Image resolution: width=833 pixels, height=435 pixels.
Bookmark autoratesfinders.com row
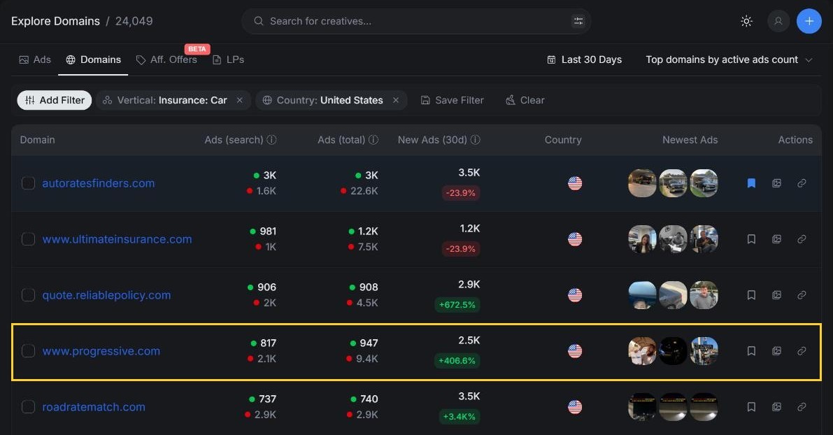click(x=751, y=183)
